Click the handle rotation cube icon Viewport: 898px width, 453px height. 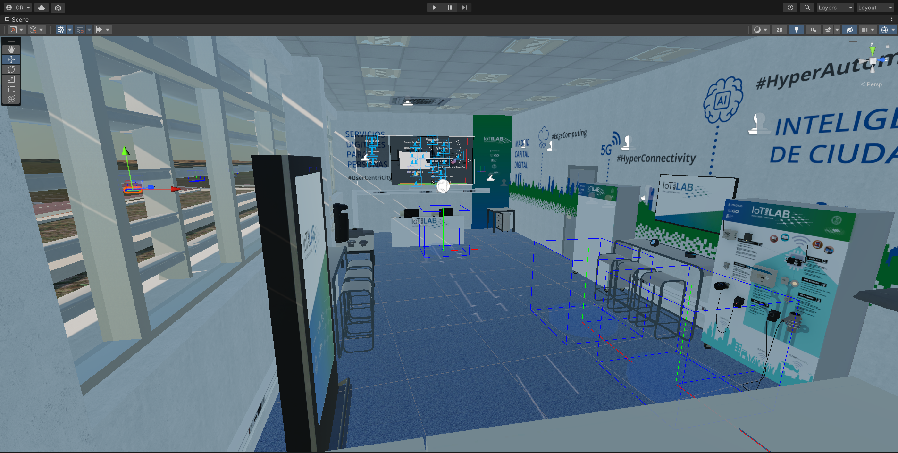point(33,30)
